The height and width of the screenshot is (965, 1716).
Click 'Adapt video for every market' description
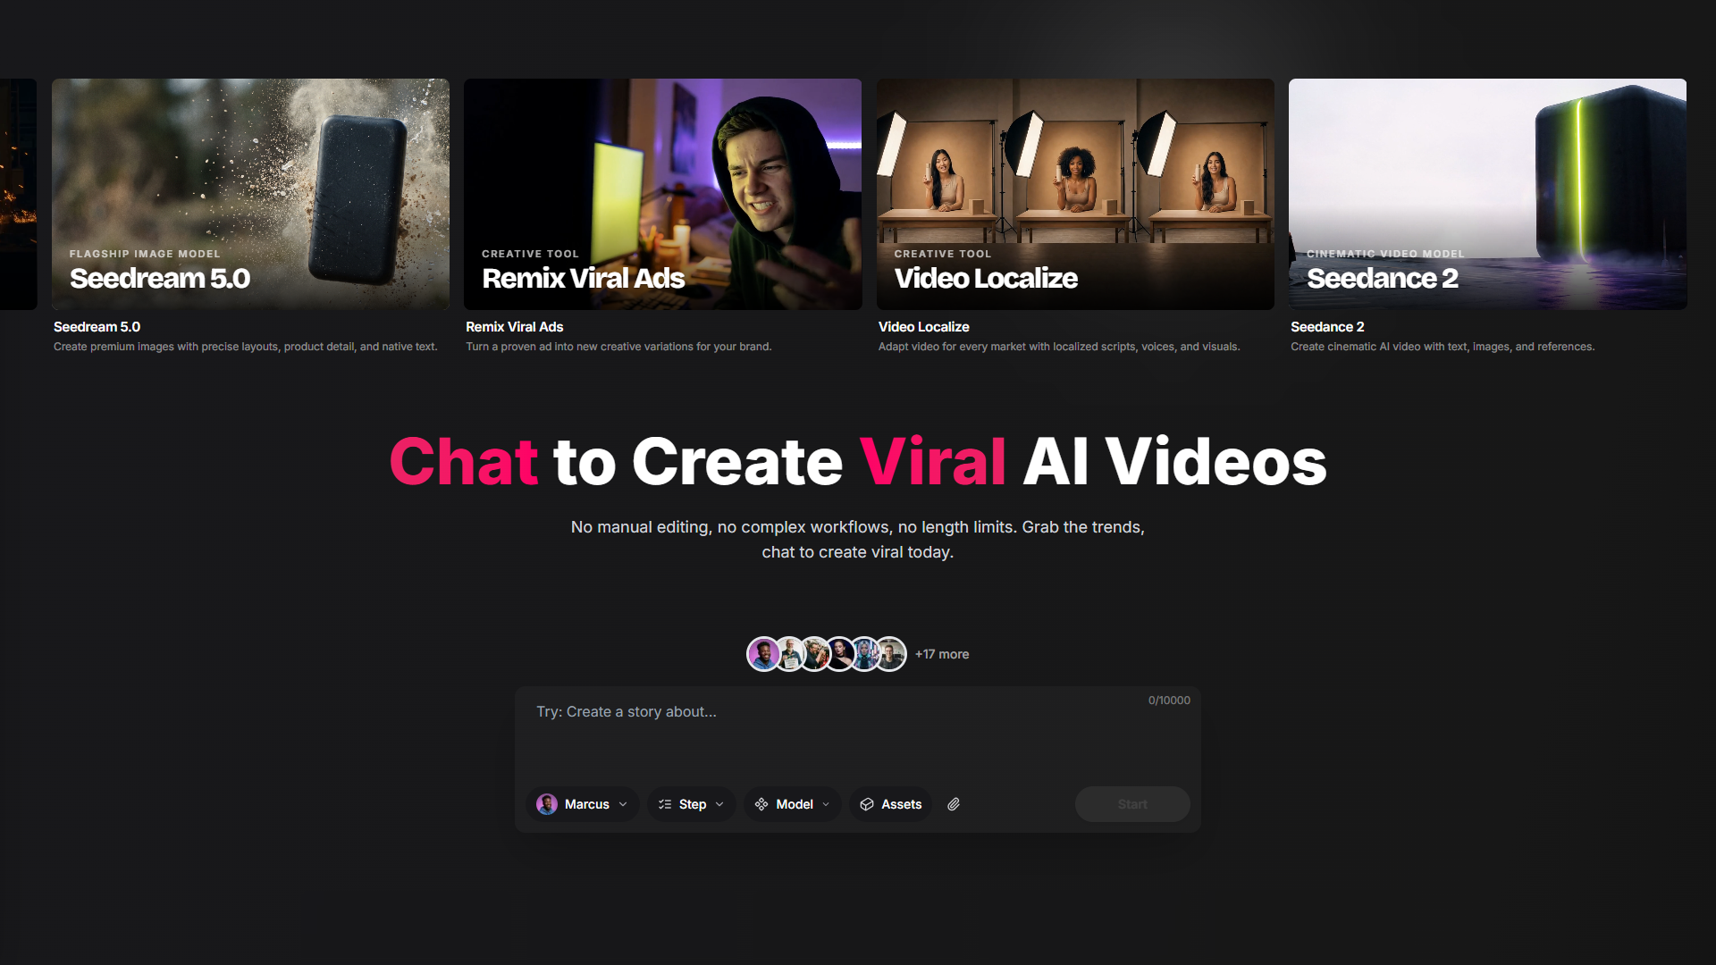coord(1059,347)
